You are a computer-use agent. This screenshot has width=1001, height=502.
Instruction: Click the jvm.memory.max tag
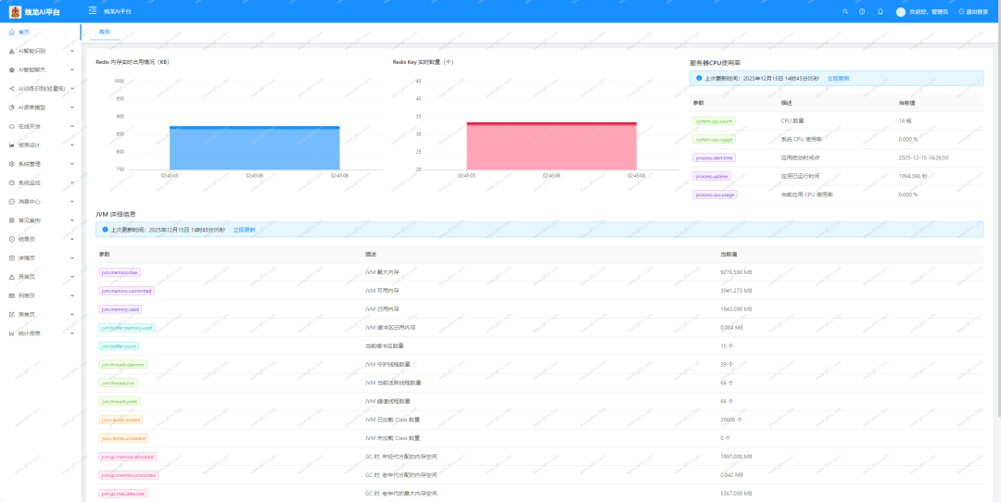[120, 271]
